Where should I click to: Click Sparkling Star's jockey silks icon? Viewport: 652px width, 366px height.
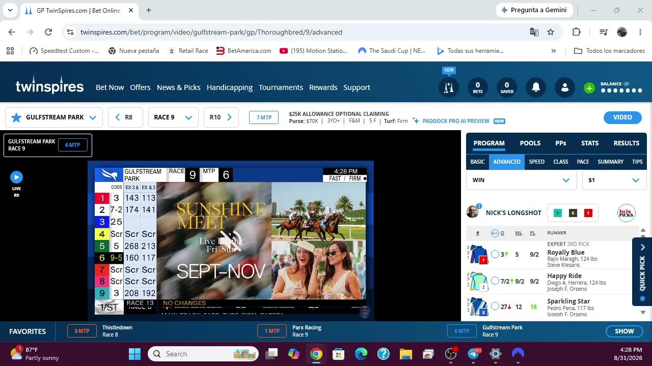tap(479, 307)
